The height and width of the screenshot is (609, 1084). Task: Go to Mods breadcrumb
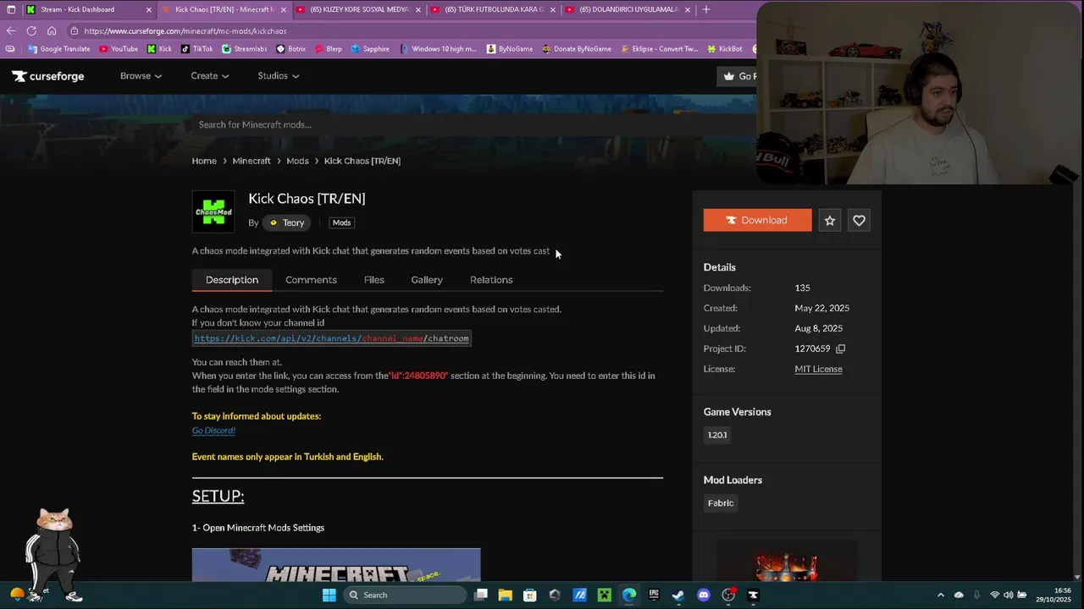(x=297, y=161)
